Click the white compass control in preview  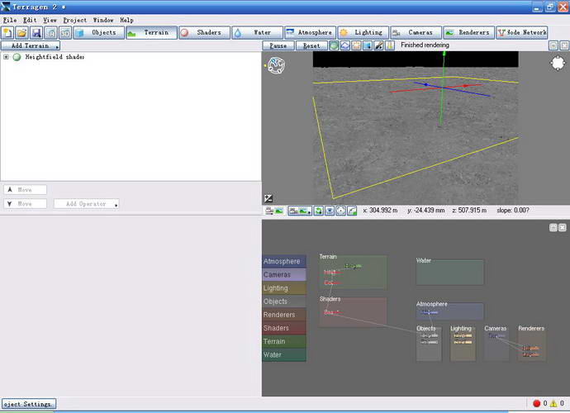tap(558, 64)
